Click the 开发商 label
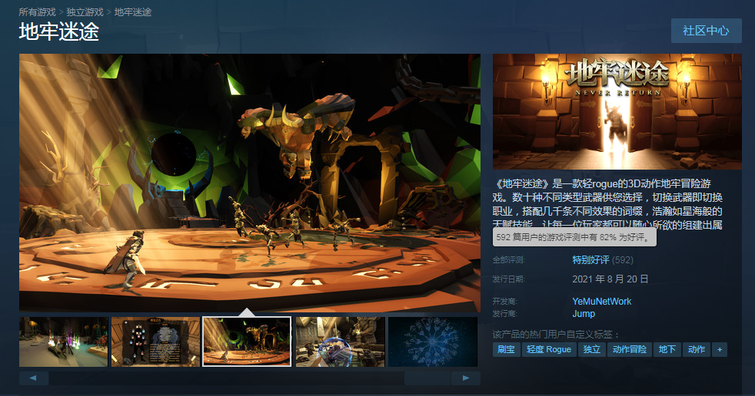Screen dimensions: 755x396 coord(504,302)
